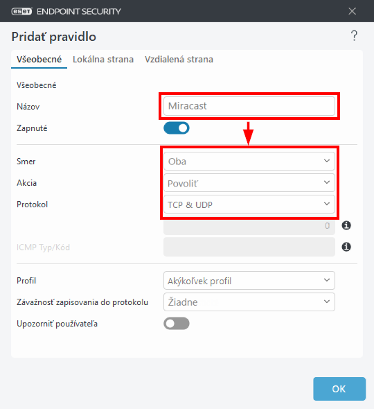Switch to the Lokálna strana tab
This screenshot has height=409, width=374.
(103, 60)
